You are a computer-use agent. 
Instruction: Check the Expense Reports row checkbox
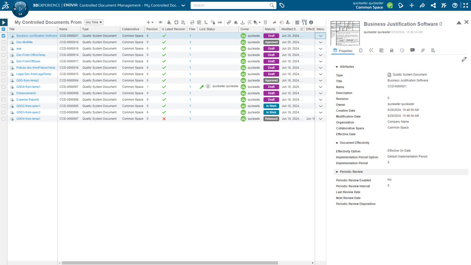(x=3, y=100)
